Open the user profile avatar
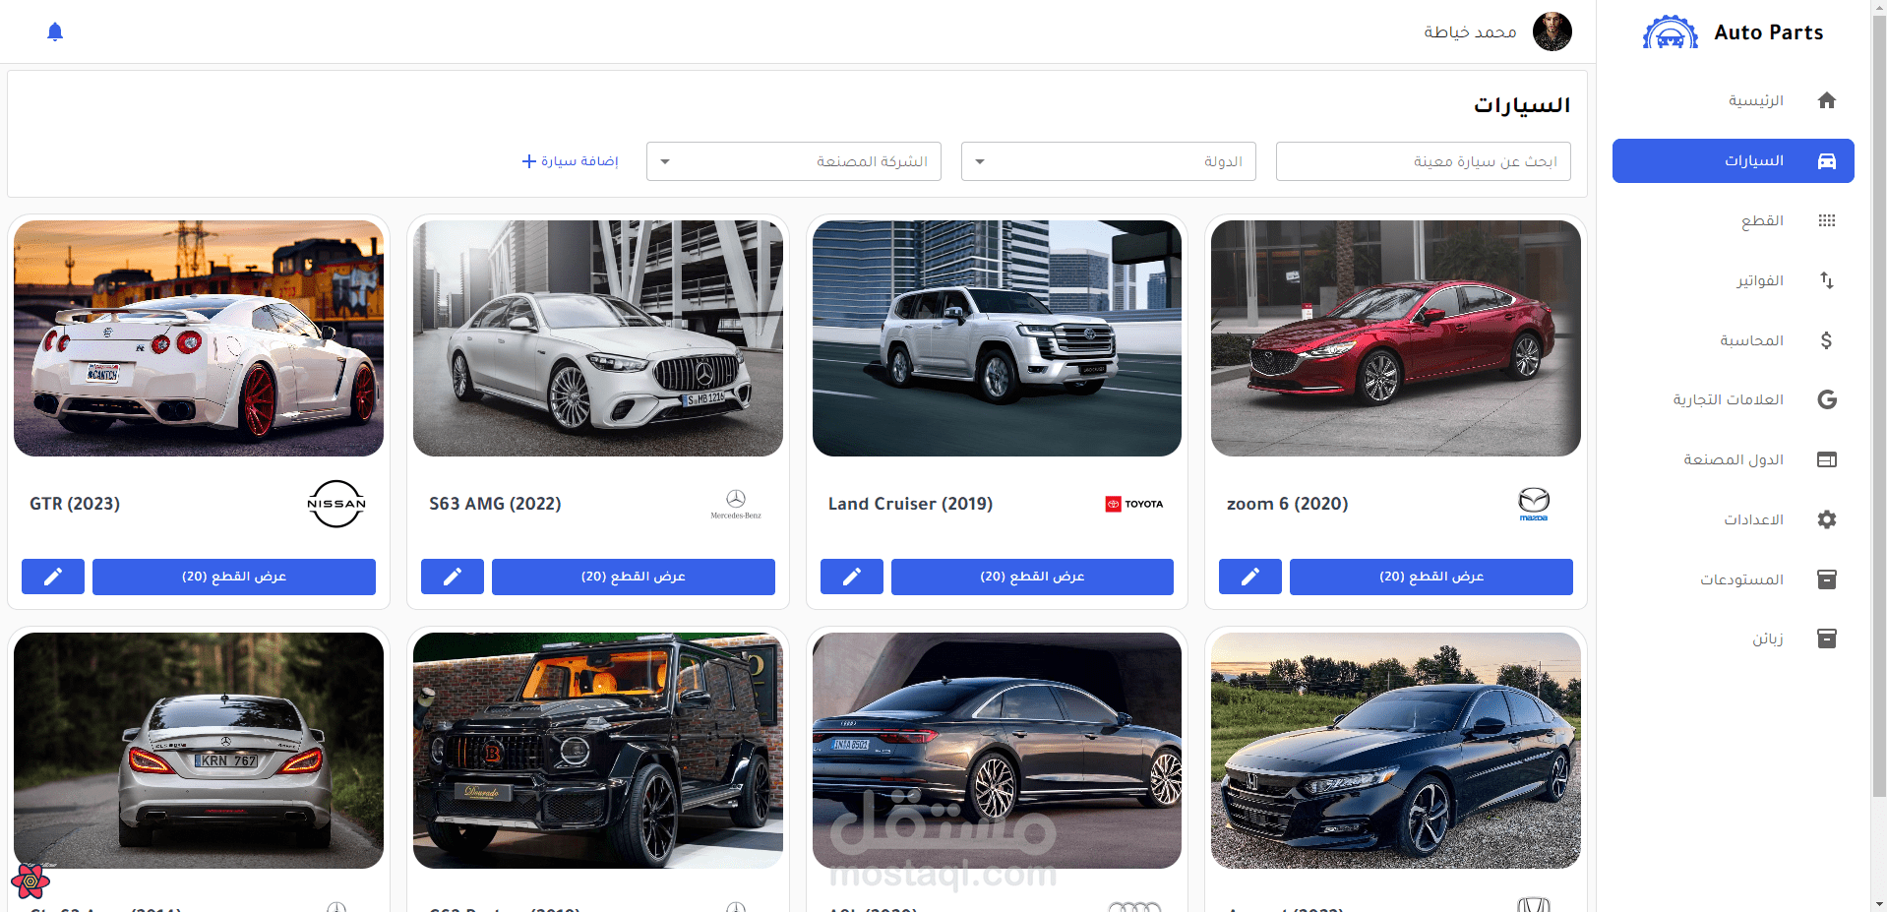Screen dimensions: 1887x912 [x=1552, y=31]
